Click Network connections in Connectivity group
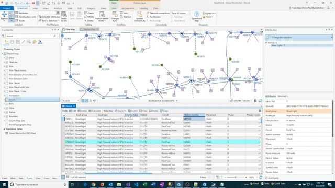Viewport: 335px width, 188px height. [x=158, y=13]
